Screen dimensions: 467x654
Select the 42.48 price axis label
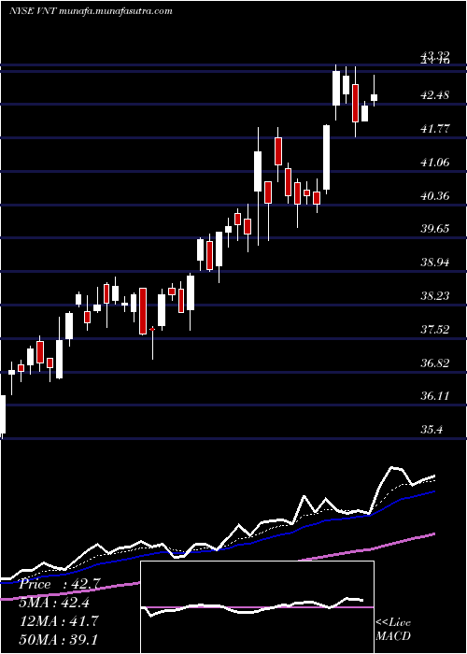click(x=435, y=95)
